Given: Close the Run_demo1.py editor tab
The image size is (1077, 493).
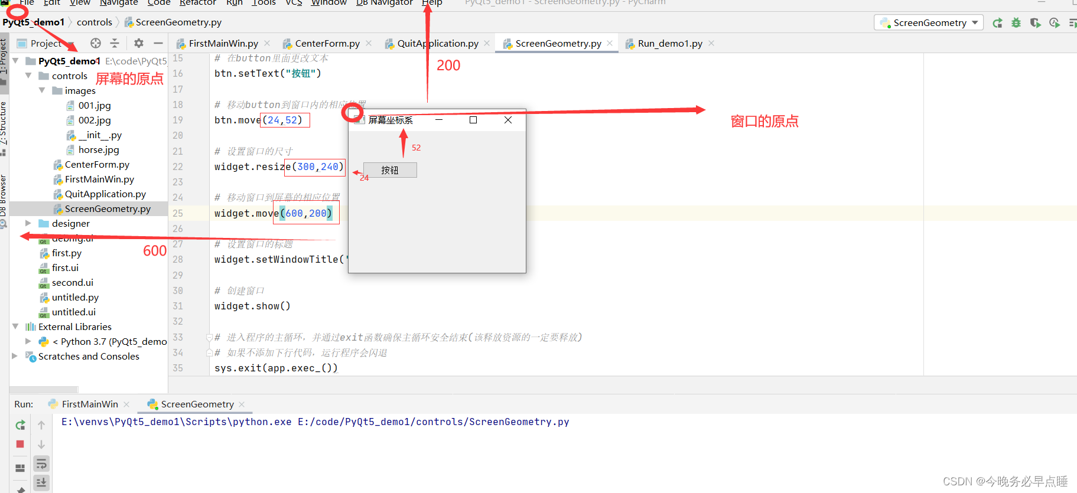Looking at the screenshot, I should tap(711, 43).
